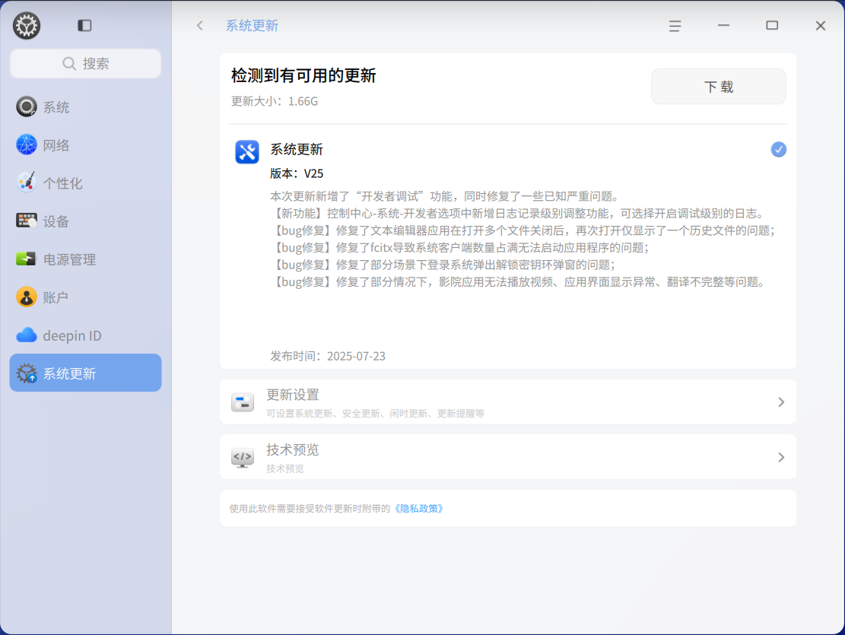Viewport: 845px width, 635px height.
Task: Click the 检测到有可用的更新 heading
Action: 303,75
